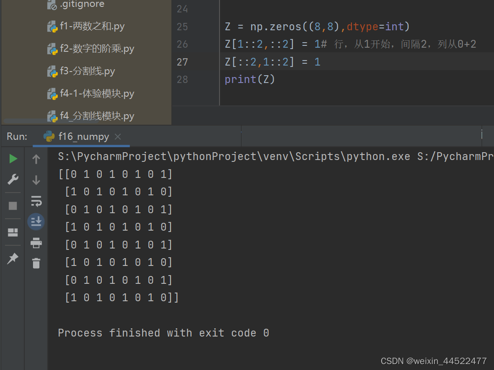Viewport: 494px width, 370px height.
Task: Click the Print console output icon
Action: [x=36, y=243]
